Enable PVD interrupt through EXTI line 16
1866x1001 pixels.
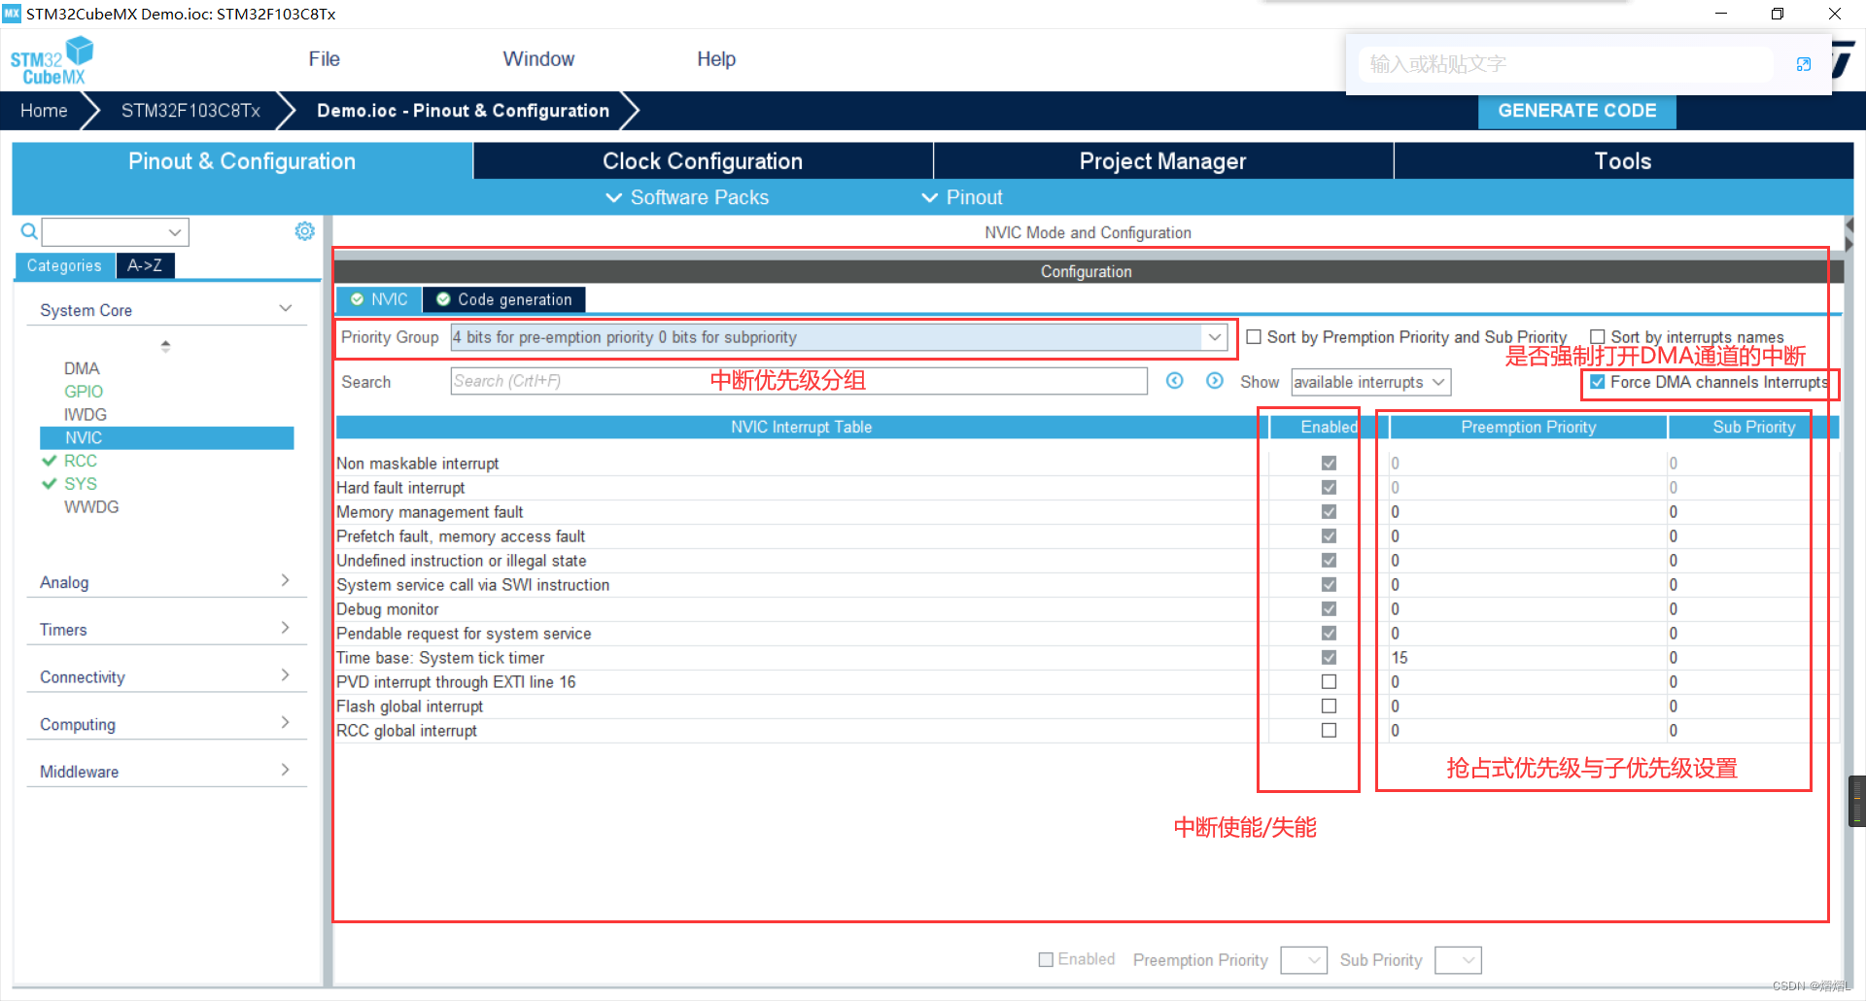[x=1329, y=682]
